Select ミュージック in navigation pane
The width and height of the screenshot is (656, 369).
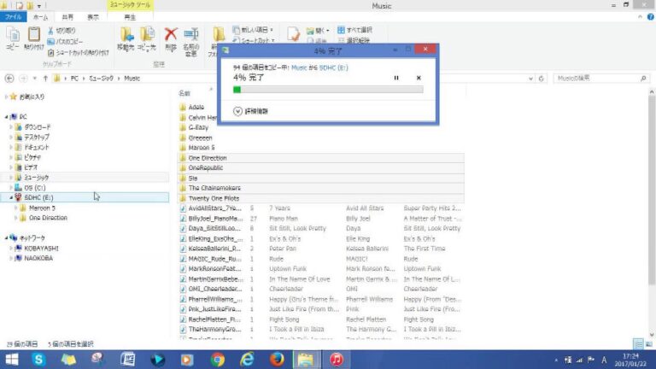(x=36, y=178)
